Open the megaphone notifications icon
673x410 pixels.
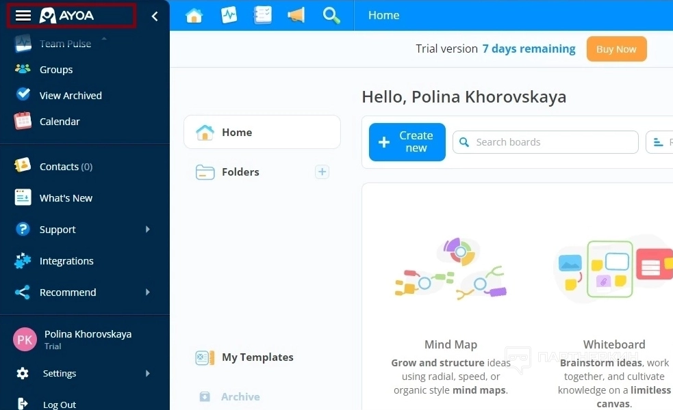point(296,16)
